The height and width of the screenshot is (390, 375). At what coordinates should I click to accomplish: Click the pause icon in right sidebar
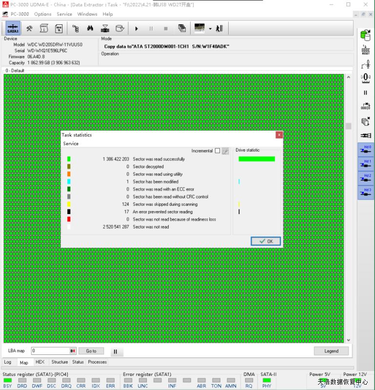coord(365,92)
